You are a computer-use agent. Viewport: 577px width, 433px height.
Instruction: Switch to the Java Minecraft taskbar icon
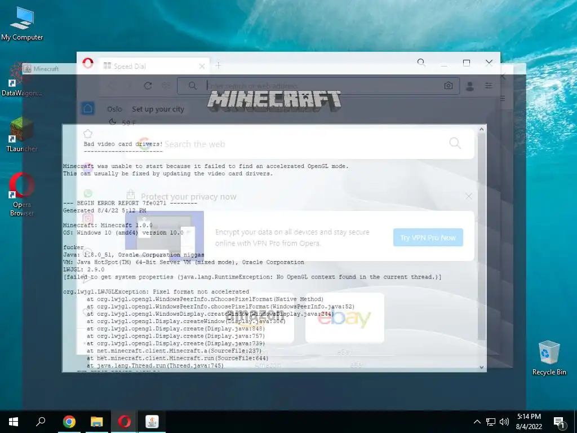[x=152, y=422]
